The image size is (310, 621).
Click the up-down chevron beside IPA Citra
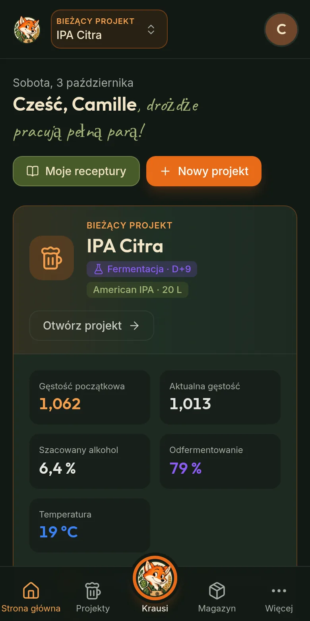[151, 29]
